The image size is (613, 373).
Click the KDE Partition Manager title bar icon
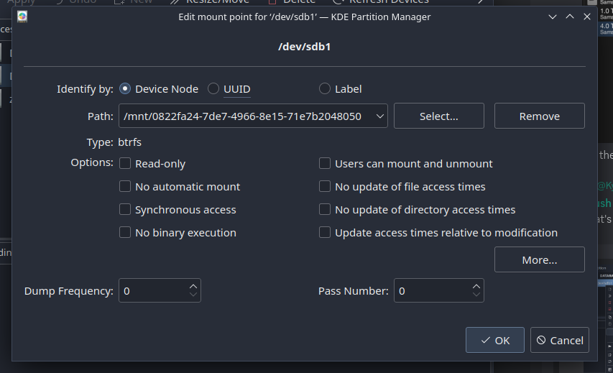pos(22,17)
